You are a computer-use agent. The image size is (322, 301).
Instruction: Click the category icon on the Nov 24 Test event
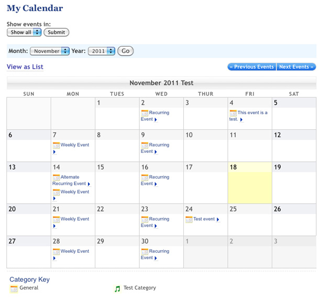[x=189, y=219]
